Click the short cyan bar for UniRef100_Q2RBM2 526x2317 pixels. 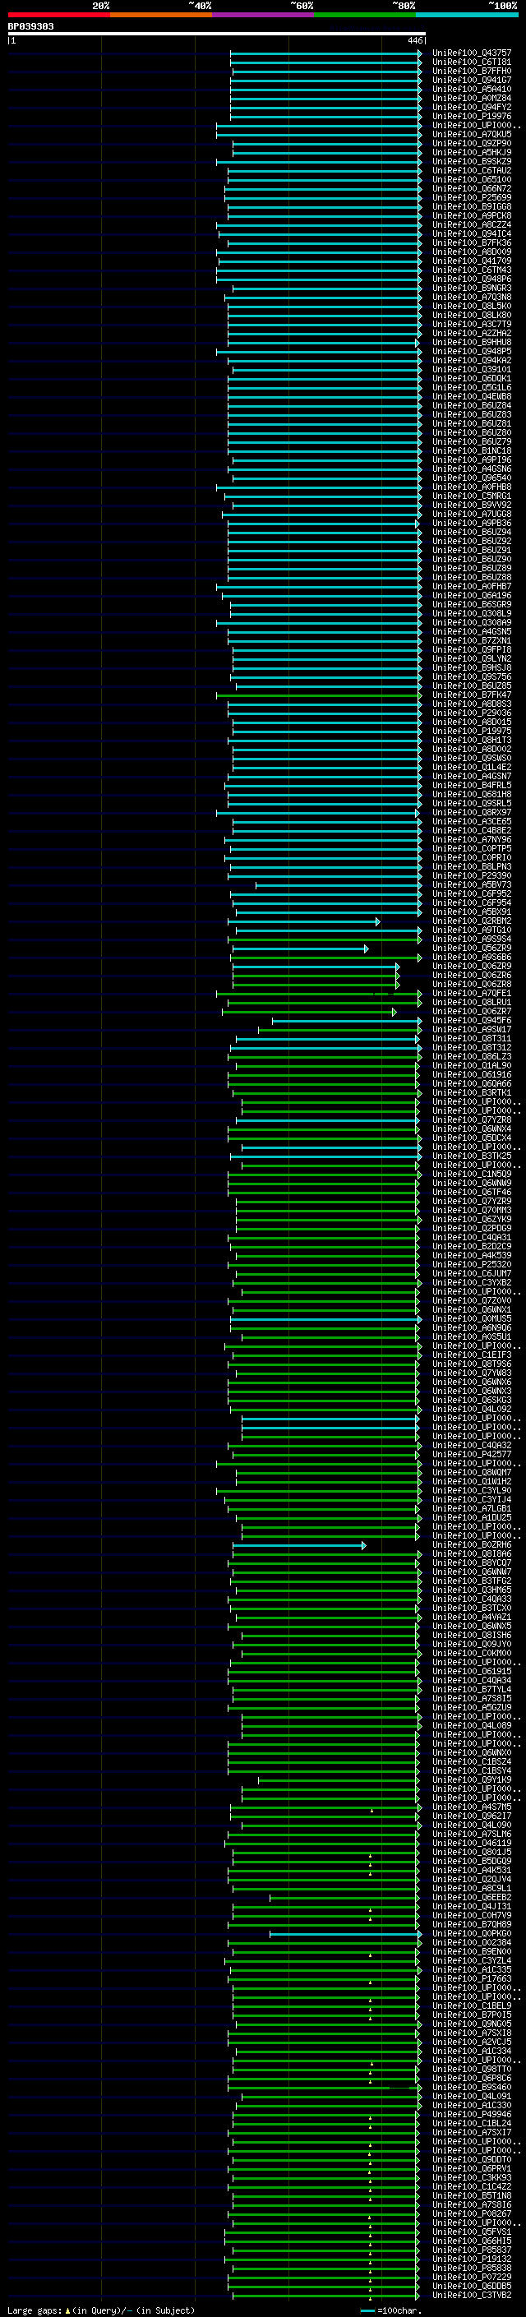(x=304, y=921)
